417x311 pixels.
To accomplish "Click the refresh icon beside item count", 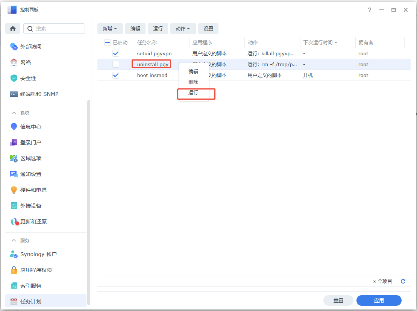I will (x=403, y=281).
